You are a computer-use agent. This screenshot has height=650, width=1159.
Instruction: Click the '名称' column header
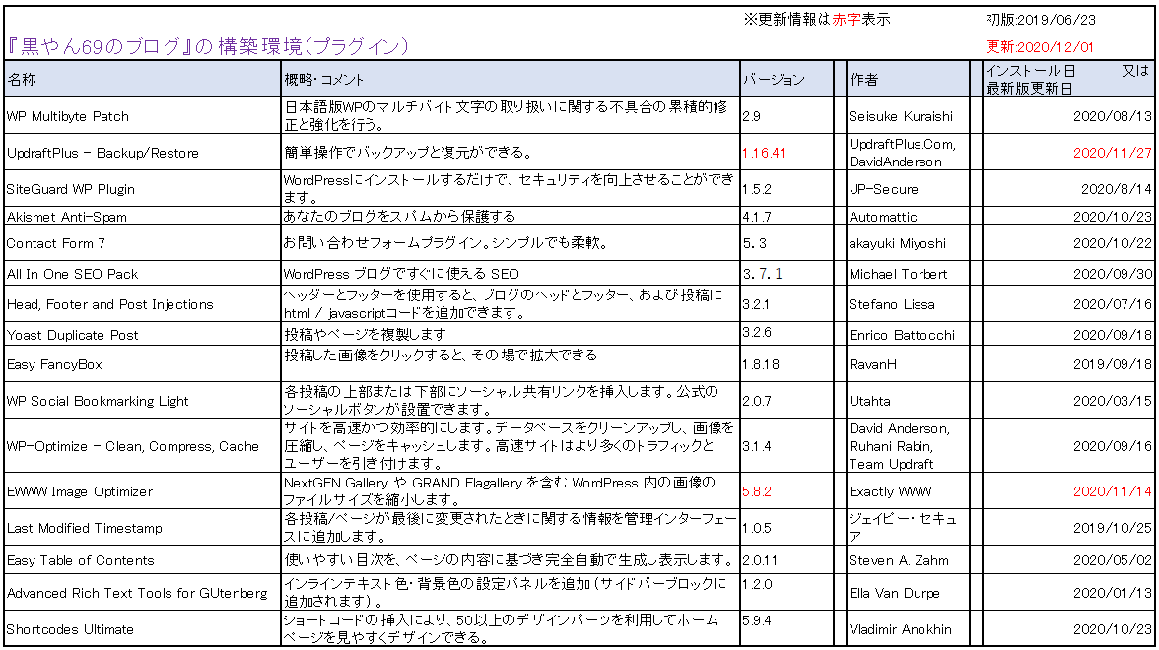point(22,79)
